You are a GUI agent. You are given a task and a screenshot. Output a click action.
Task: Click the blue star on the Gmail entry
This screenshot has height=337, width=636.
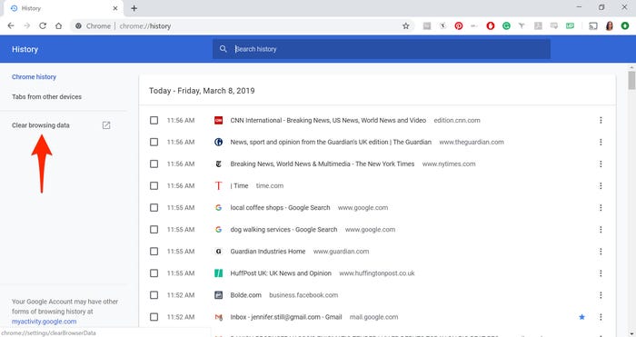pyautogui.click(x=582, y=317)
